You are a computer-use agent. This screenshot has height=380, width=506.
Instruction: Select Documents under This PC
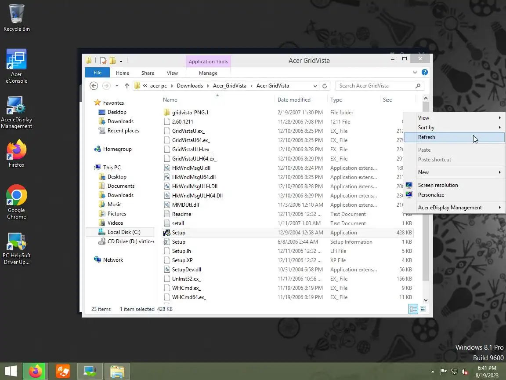[x=121, y=186]
